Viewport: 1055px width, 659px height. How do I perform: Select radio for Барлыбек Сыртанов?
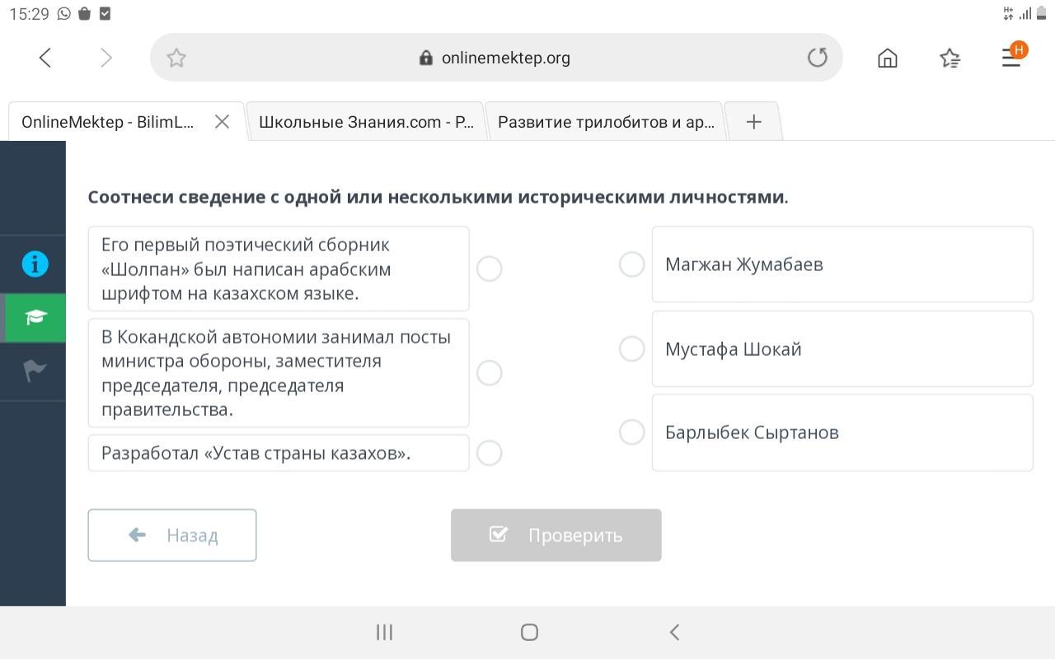631,432
